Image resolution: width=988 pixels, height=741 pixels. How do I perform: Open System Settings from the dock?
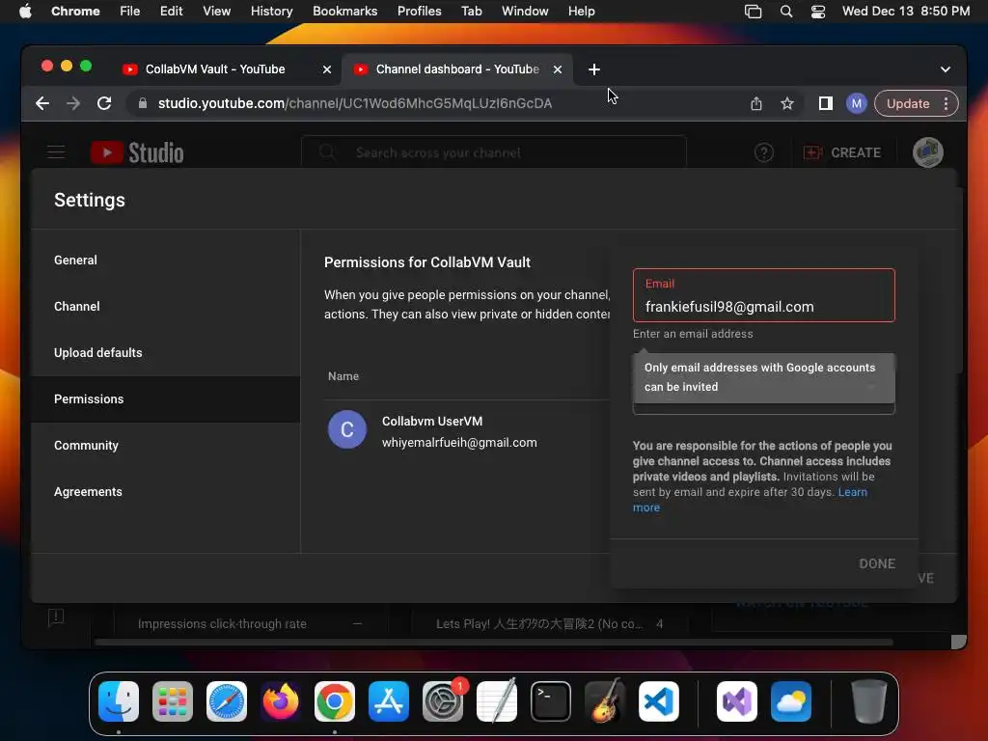[x=443, y=701]
